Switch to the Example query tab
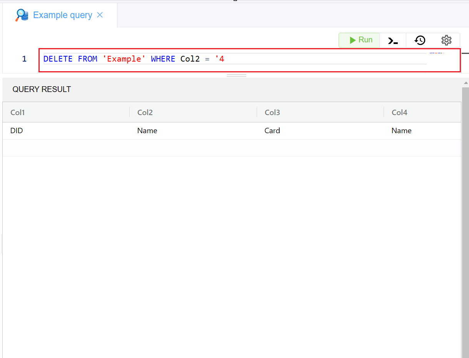The image size is (469, 358). [62, 15]
